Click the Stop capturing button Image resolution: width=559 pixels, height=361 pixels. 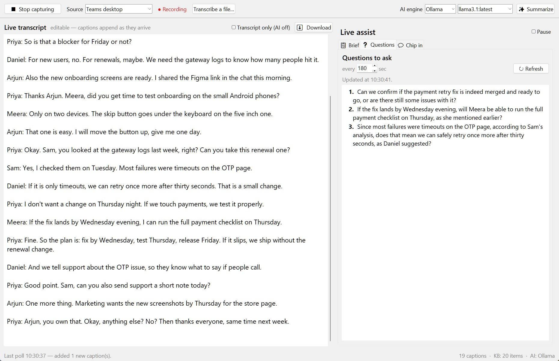[x=33, y=9]
